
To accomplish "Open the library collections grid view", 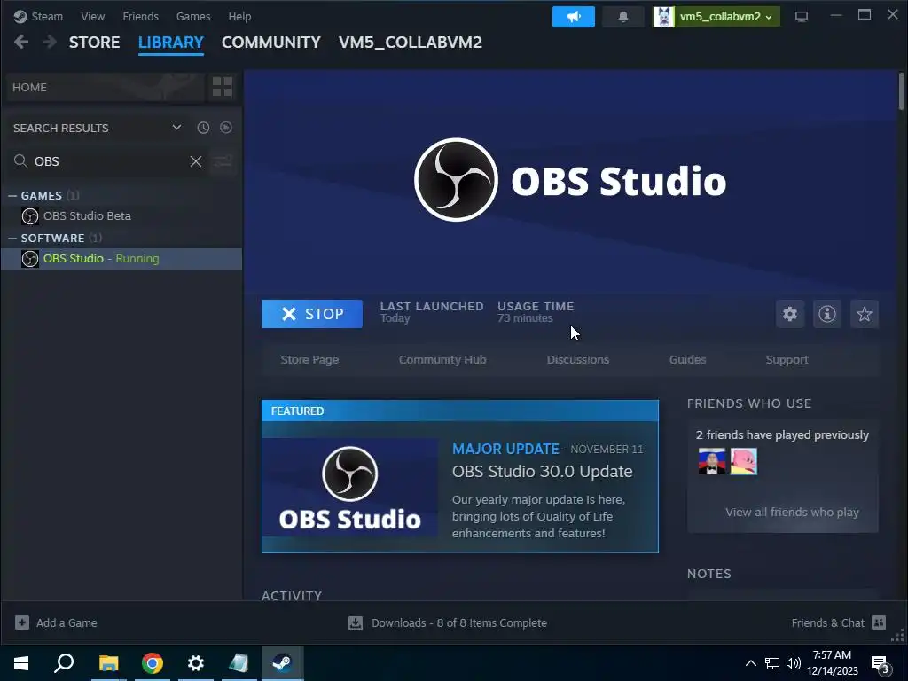I will tap(223, 87).
